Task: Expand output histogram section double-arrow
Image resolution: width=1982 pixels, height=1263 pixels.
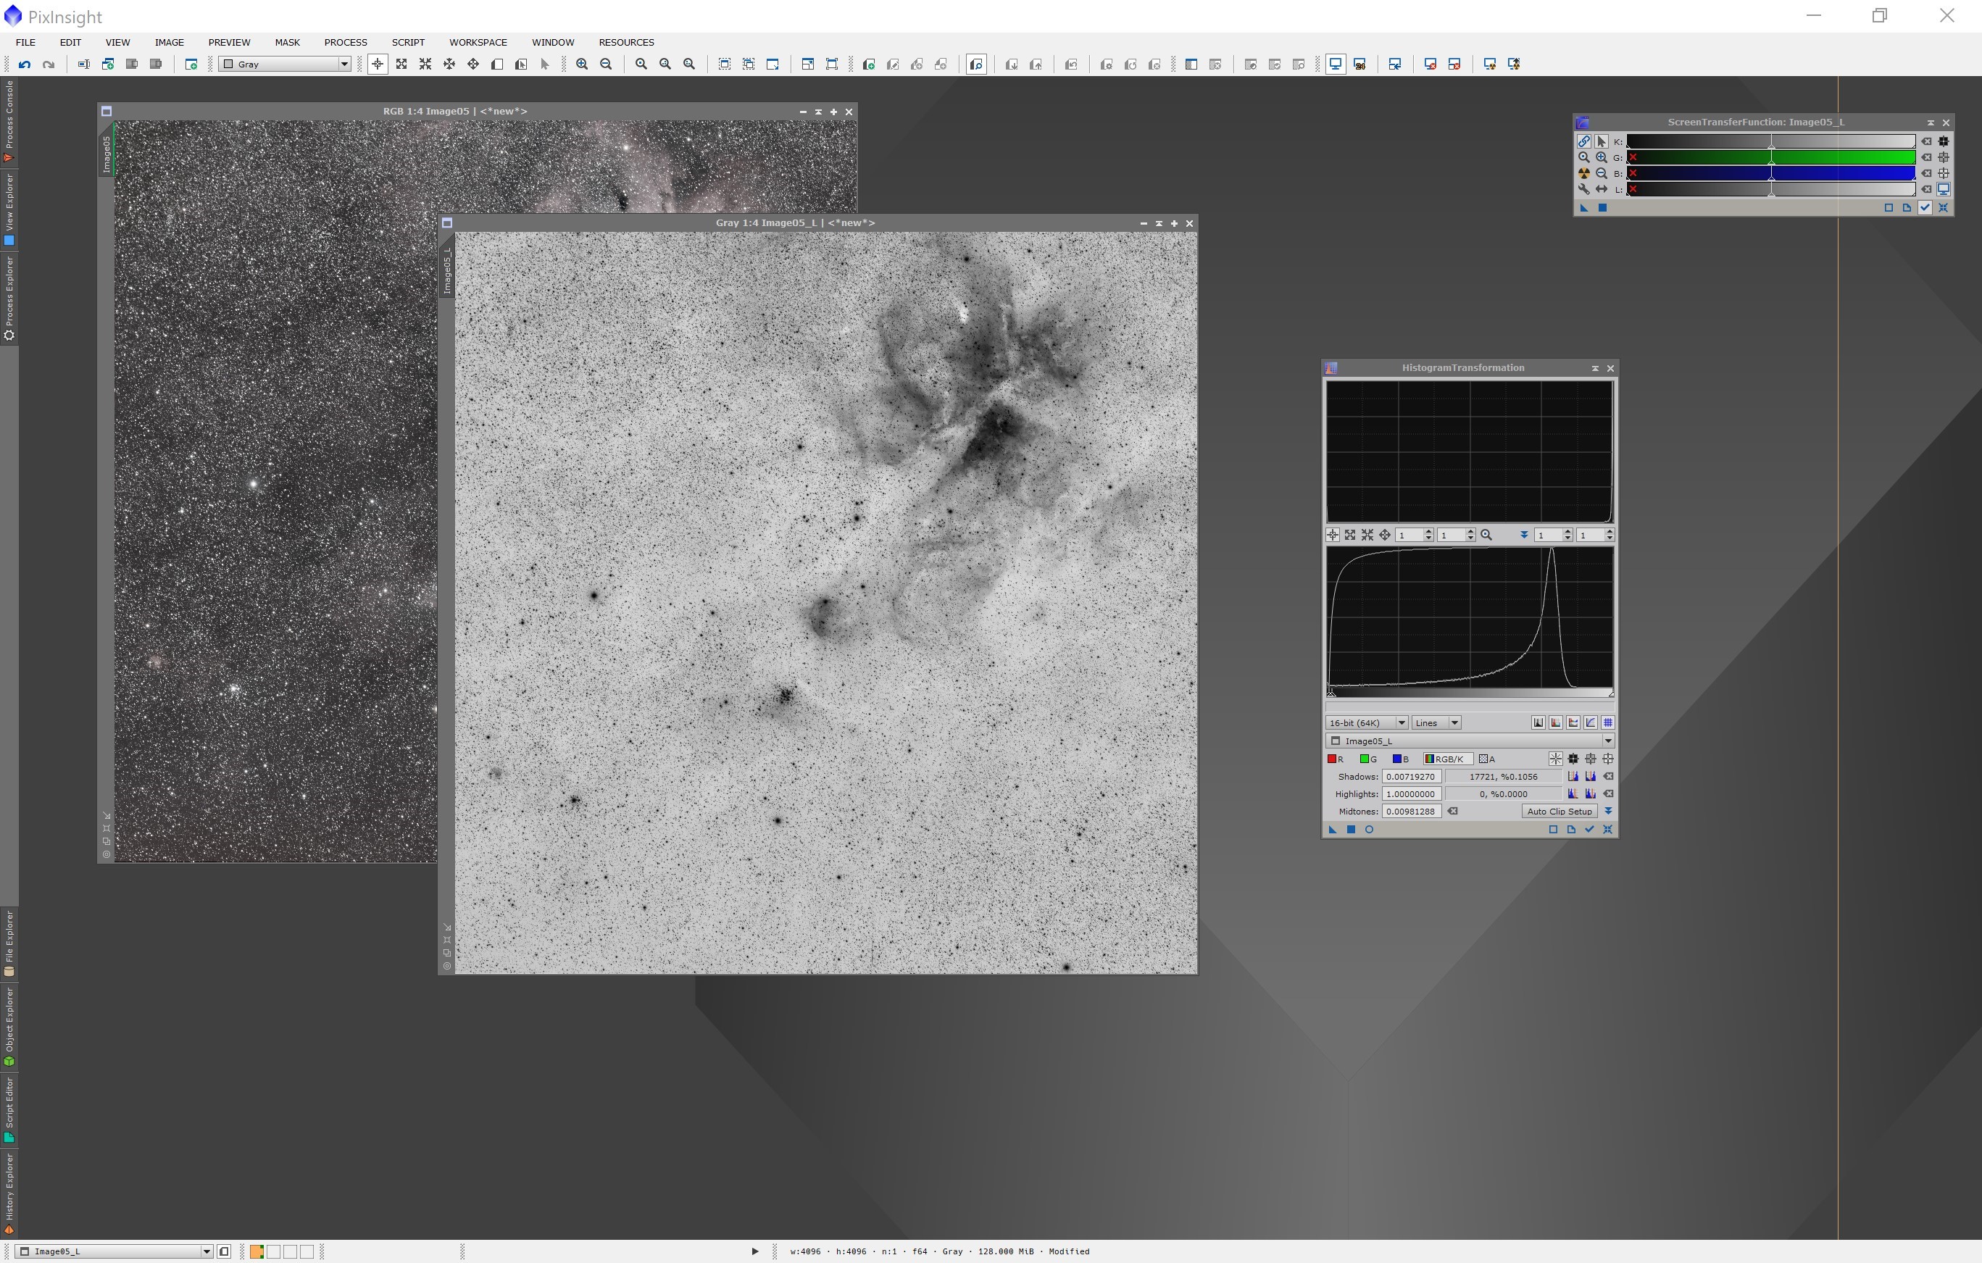Action: (1523, 535)
